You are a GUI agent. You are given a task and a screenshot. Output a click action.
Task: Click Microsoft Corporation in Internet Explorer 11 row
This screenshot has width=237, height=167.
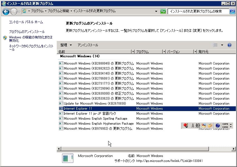coord(214,109)
